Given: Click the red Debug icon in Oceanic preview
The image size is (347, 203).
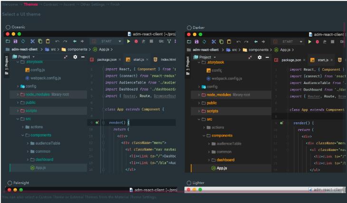Looking at the screenshot, I should pos(136,41).
